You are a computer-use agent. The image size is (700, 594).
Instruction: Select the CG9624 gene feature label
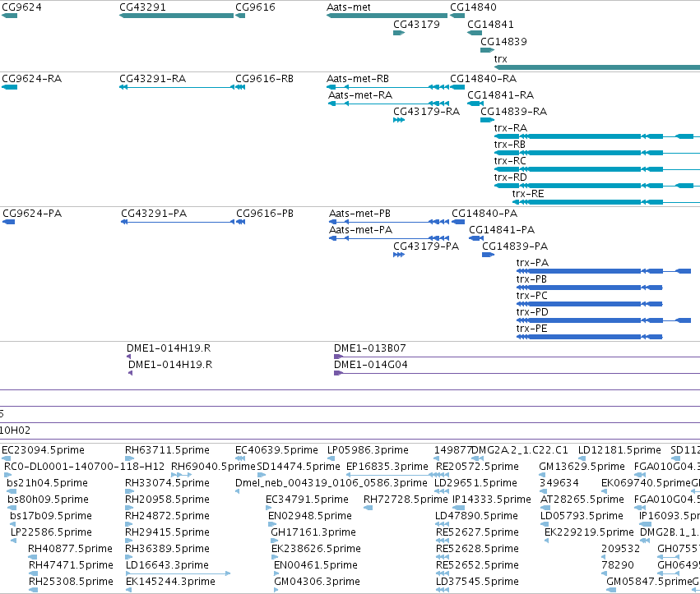coord(22,7)
